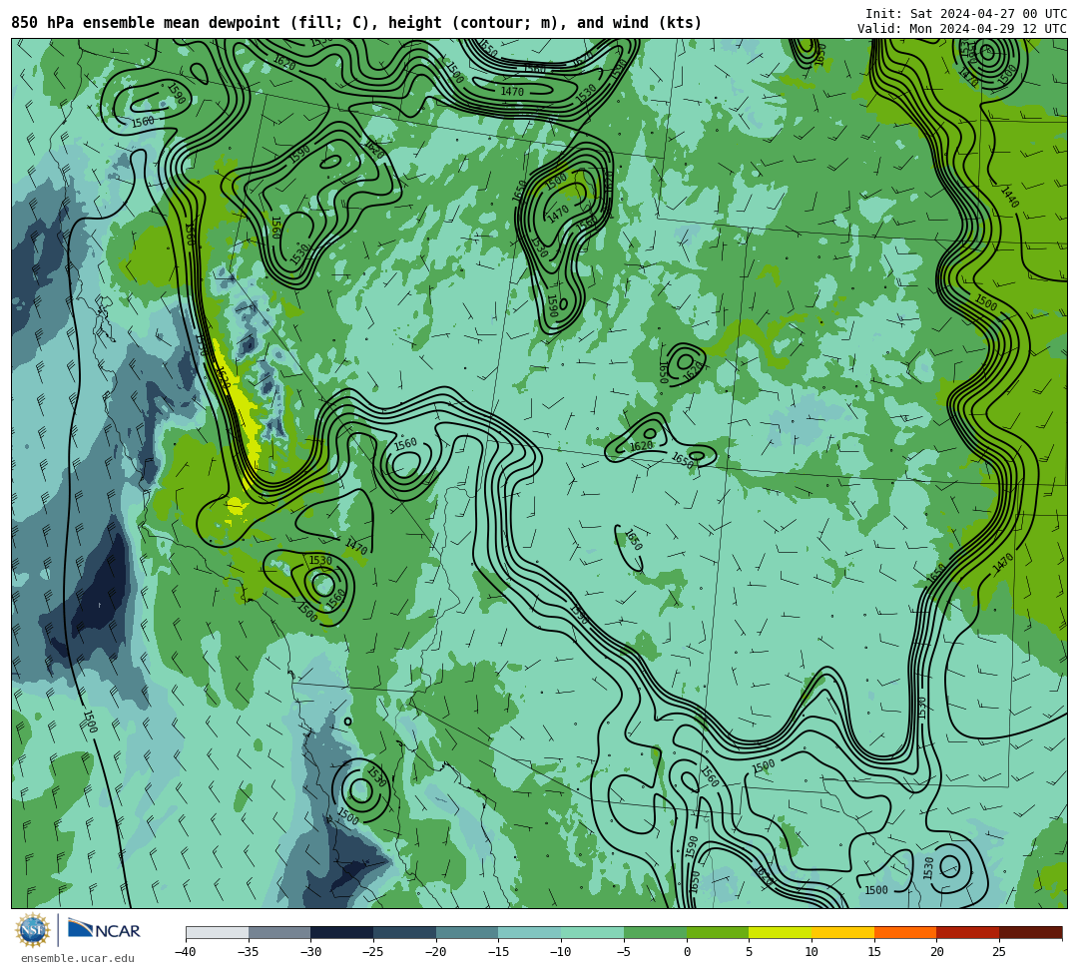Open the ensemble.ucar.edu link text
This screenshot has width=1078, height=971.
78,958
